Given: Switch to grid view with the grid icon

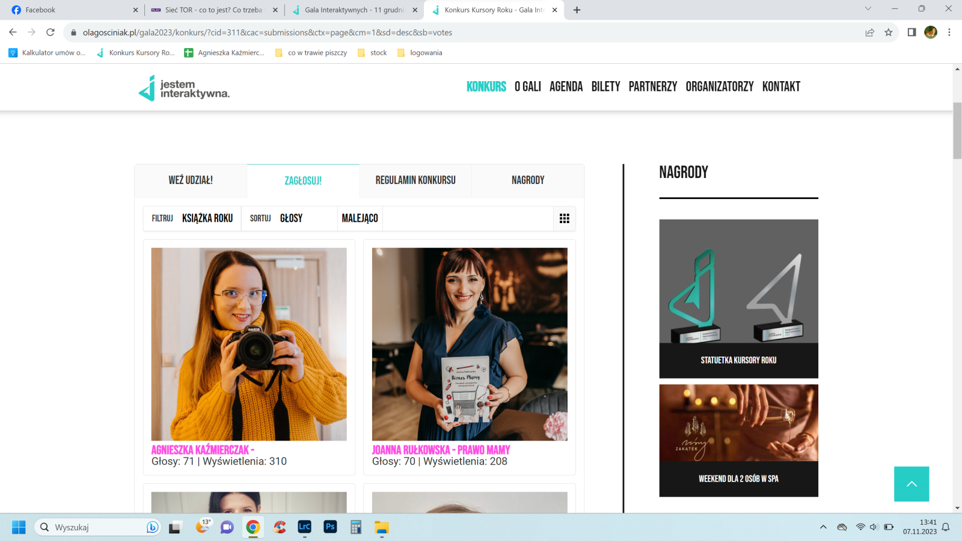Looking at the screenshot, I should (564, 218).
